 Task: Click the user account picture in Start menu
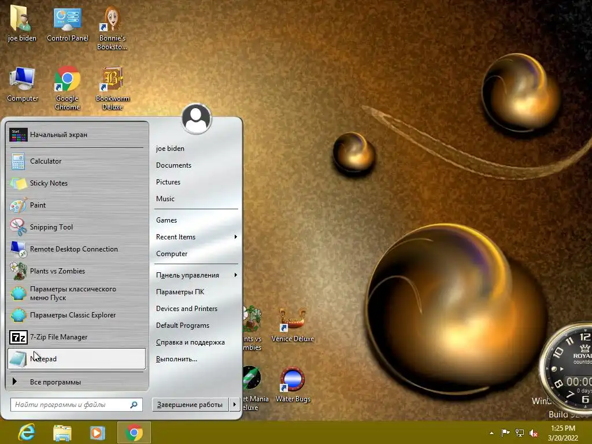tap(197, 119)
